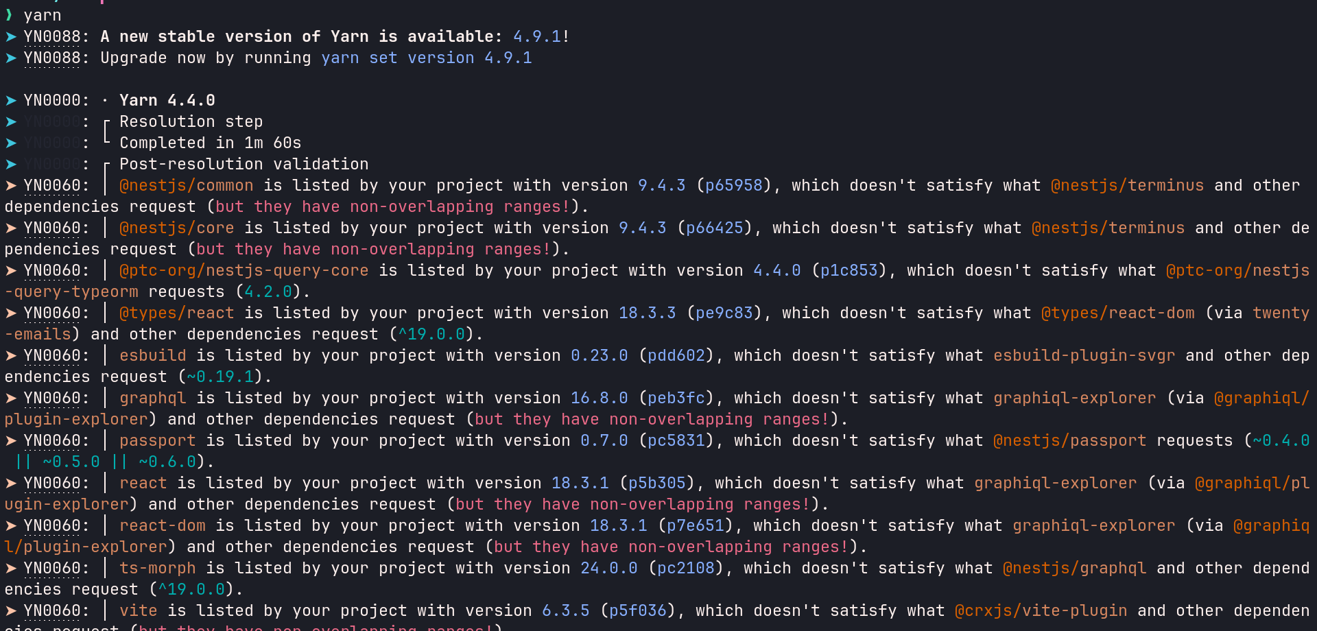This screenshot has height=631, width=1317.
Task: Click the version 0.23.0 of esbuild
Action: coord(600,355)
